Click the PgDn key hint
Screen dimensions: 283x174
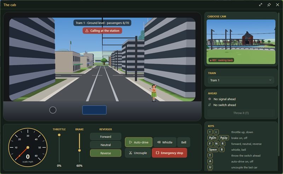point(213,138)
